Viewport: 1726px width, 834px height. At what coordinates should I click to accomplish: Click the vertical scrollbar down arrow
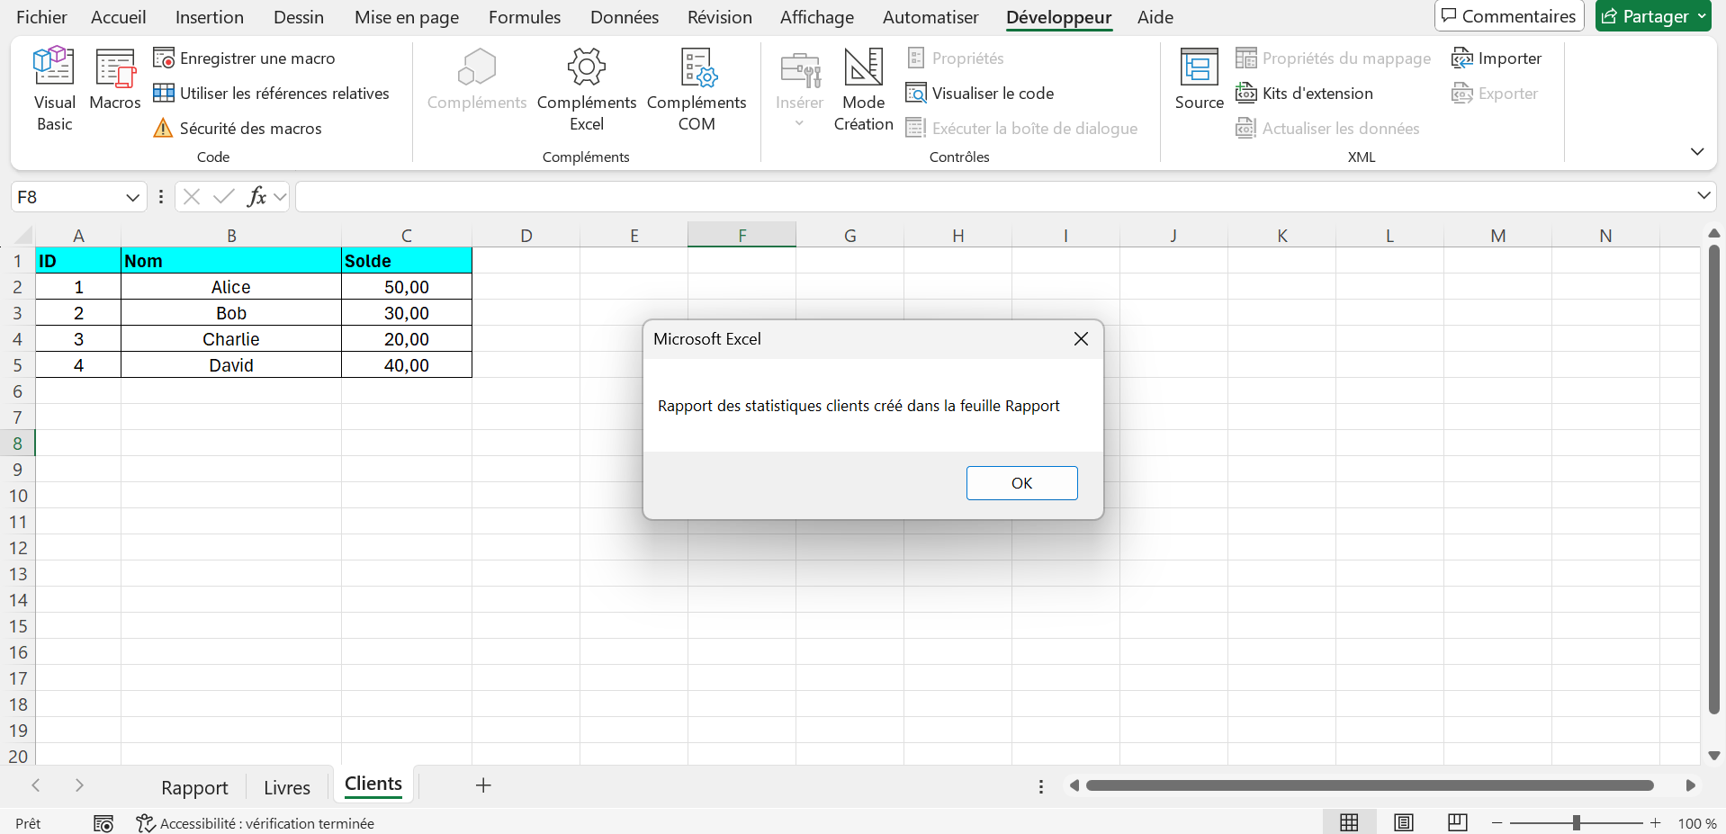pos(1714,756)
